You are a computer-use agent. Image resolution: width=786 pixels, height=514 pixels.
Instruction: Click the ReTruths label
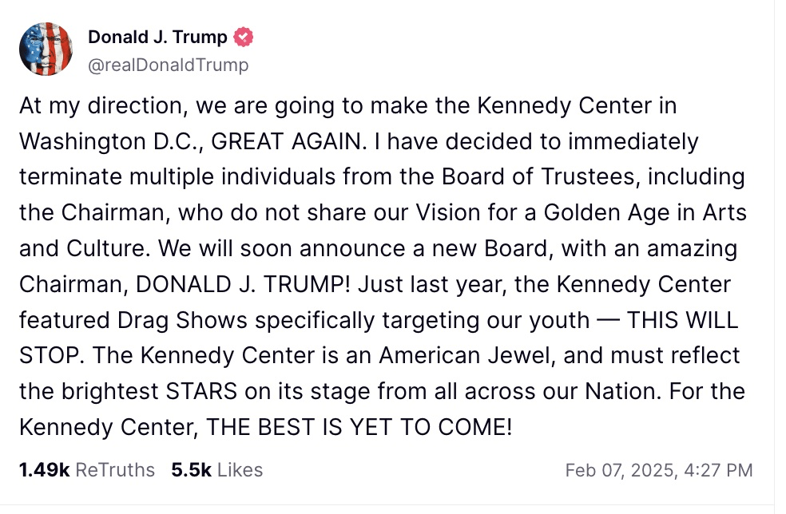tap(115, 470)
